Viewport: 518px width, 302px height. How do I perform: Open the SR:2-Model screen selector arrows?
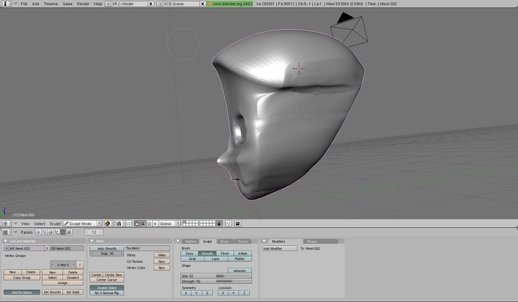[x=108, y=4]
